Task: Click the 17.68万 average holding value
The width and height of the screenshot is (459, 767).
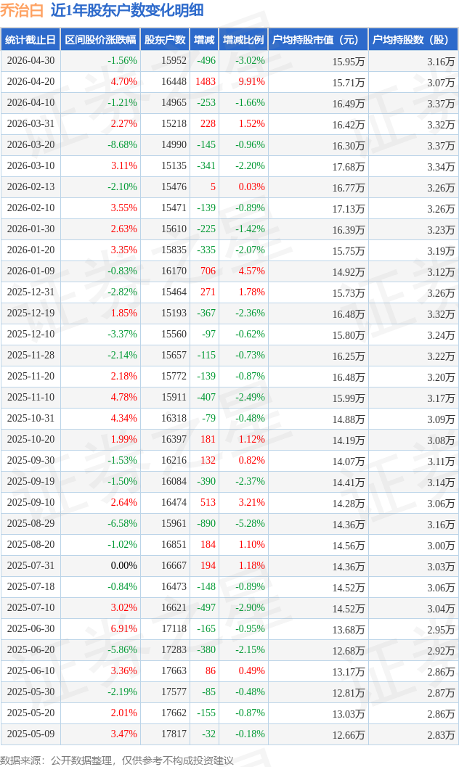Action: 349,167
